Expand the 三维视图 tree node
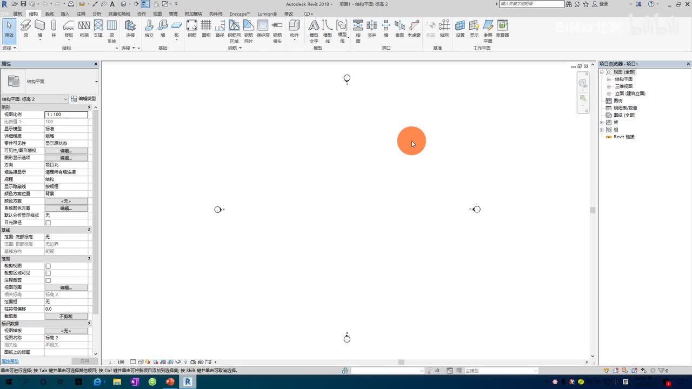This screenshot has height=389, width=692. coord(609,86)
